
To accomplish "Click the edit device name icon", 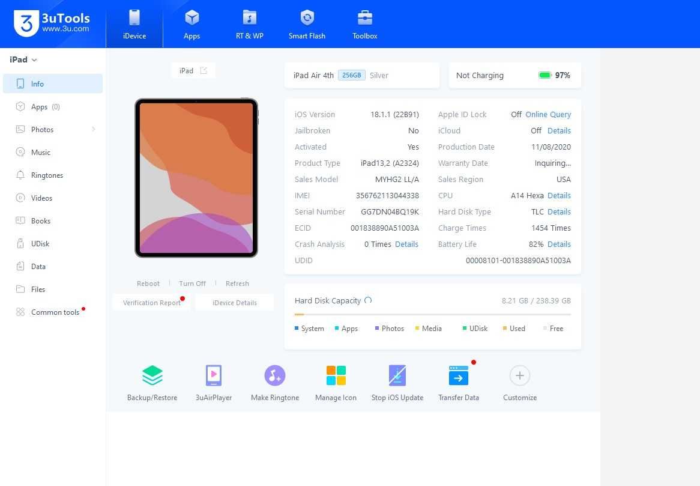I will (x=204, y=70).
